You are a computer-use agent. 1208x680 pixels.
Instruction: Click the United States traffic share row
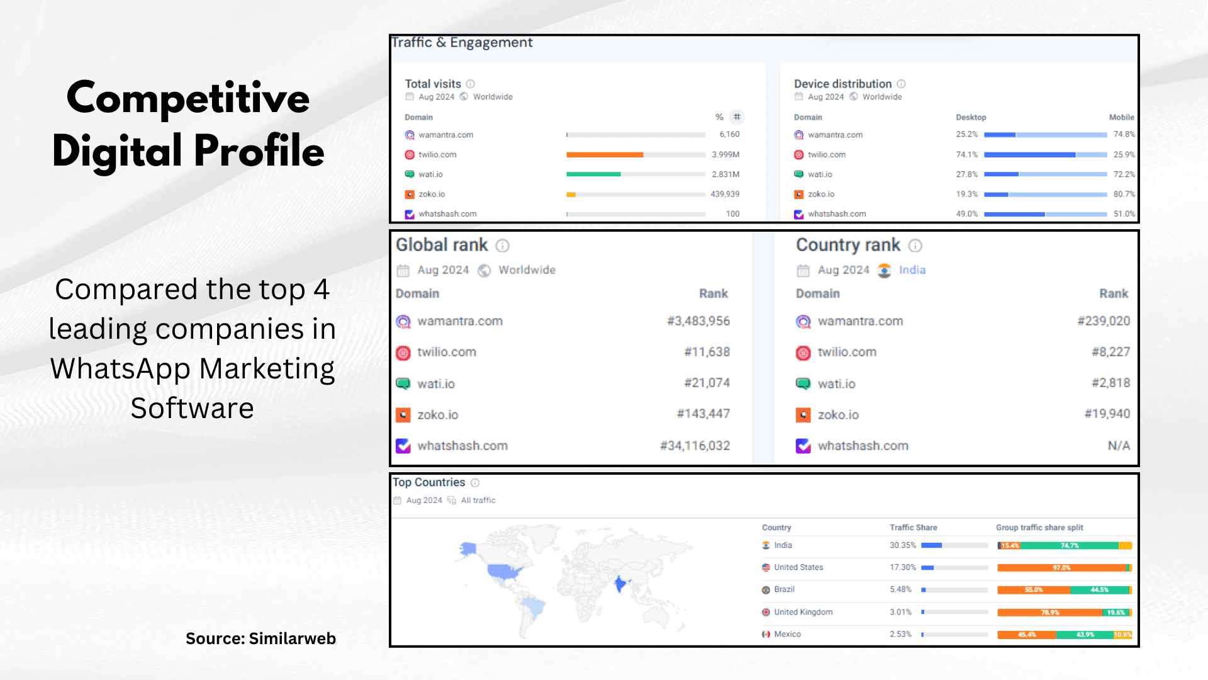click(902, 567)
